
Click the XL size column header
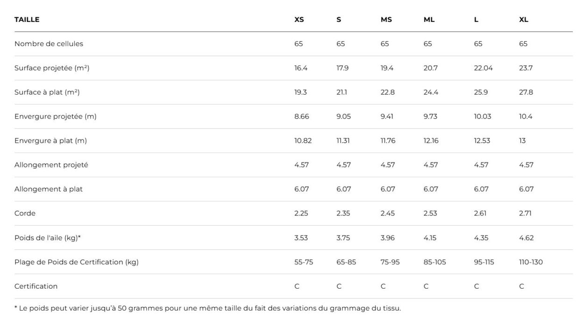coord(523,20)
